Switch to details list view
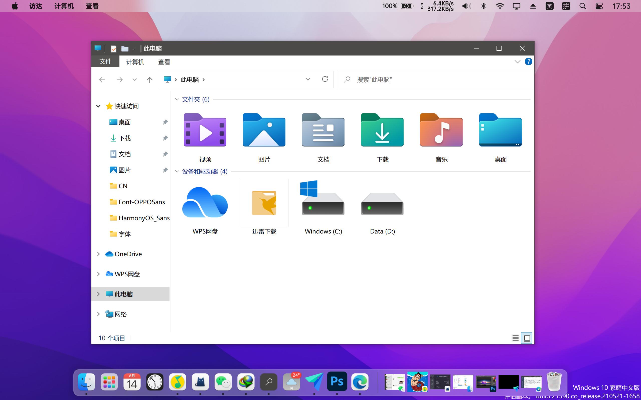Viewport: 641px width, 400px height. (516, 338)
